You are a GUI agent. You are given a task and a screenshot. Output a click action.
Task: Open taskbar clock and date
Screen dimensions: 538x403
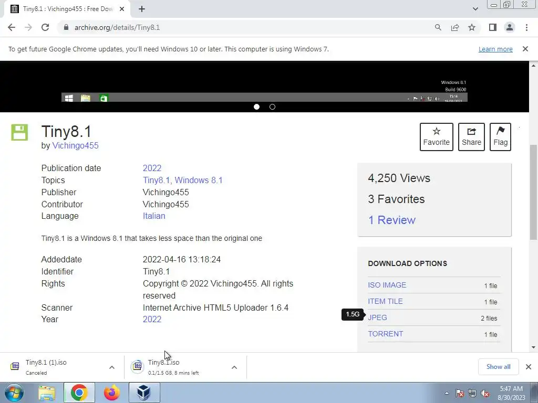[x=511, y=393]
